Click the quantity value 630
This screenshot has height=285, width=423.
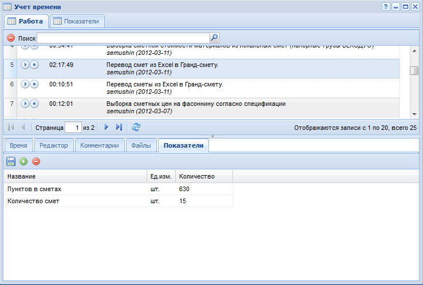pyautogui.click(x=184, y=189)
